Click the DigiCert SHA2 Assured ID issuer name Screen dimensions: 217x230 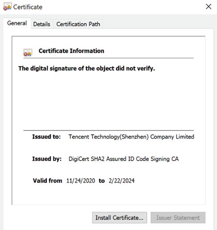[x=124, y=159]
